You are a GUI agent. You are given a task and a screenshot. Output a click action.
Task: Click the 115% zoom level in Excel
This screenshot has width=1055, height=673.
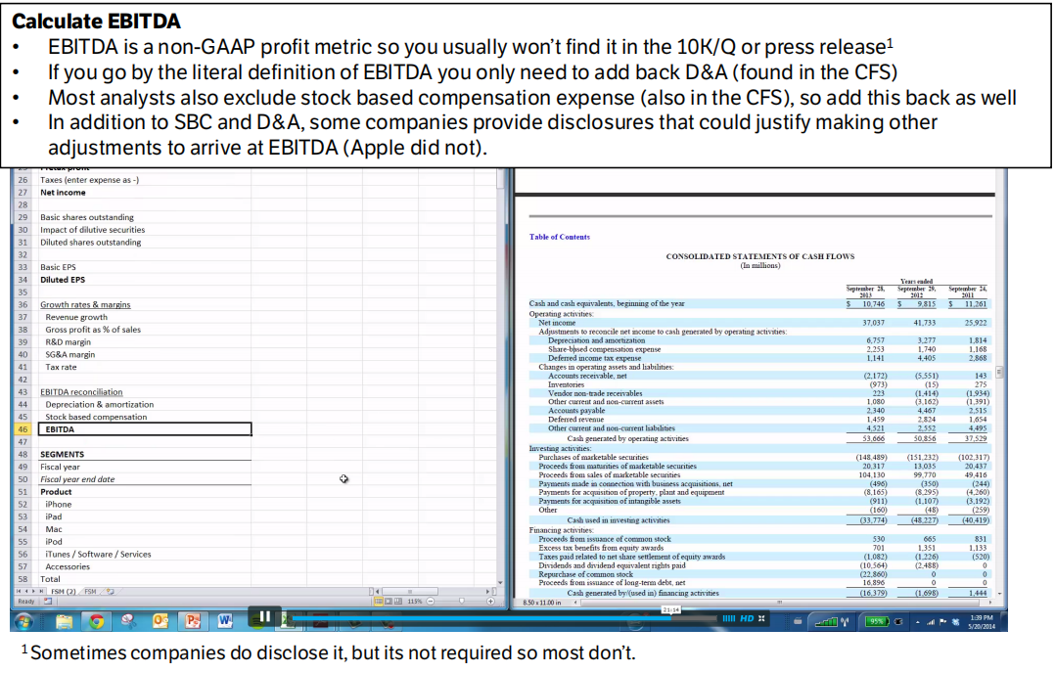(x=415, y=601)
